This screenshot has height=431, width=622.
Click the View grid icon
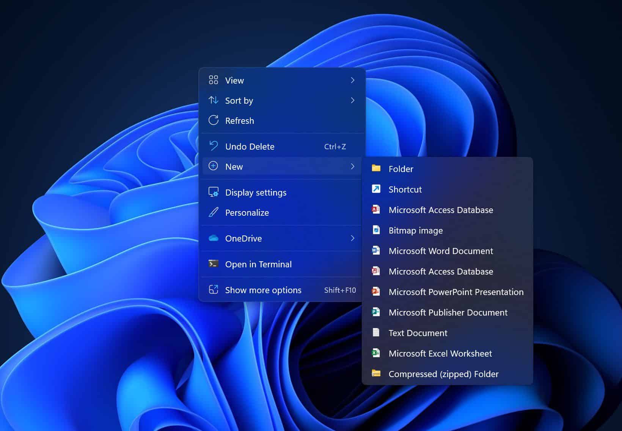[214, 80]
